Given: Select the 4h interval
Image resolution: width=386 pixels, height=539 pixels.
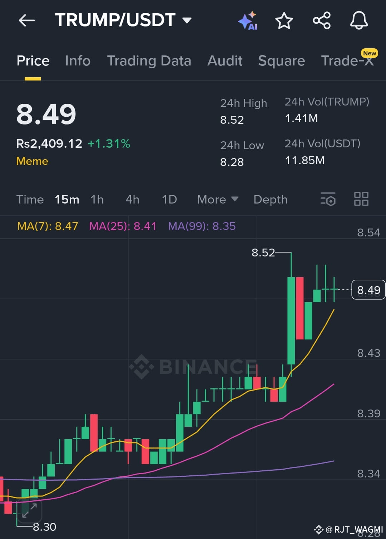Looking at the screenshot, I should coord(132,199).
